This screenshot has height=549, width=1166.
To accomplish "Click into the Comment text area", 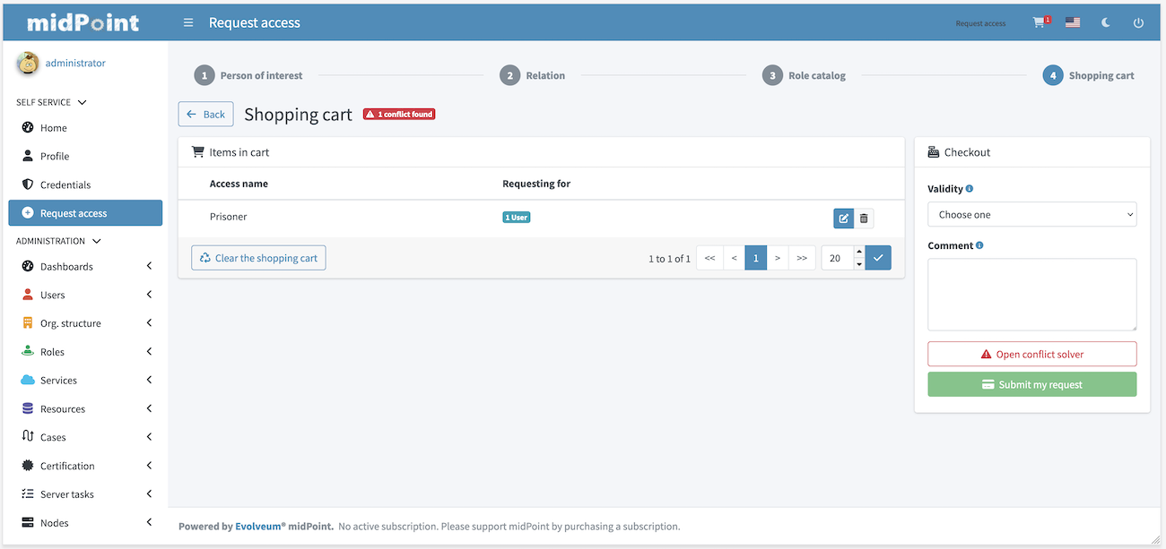I will point(1031,295).
